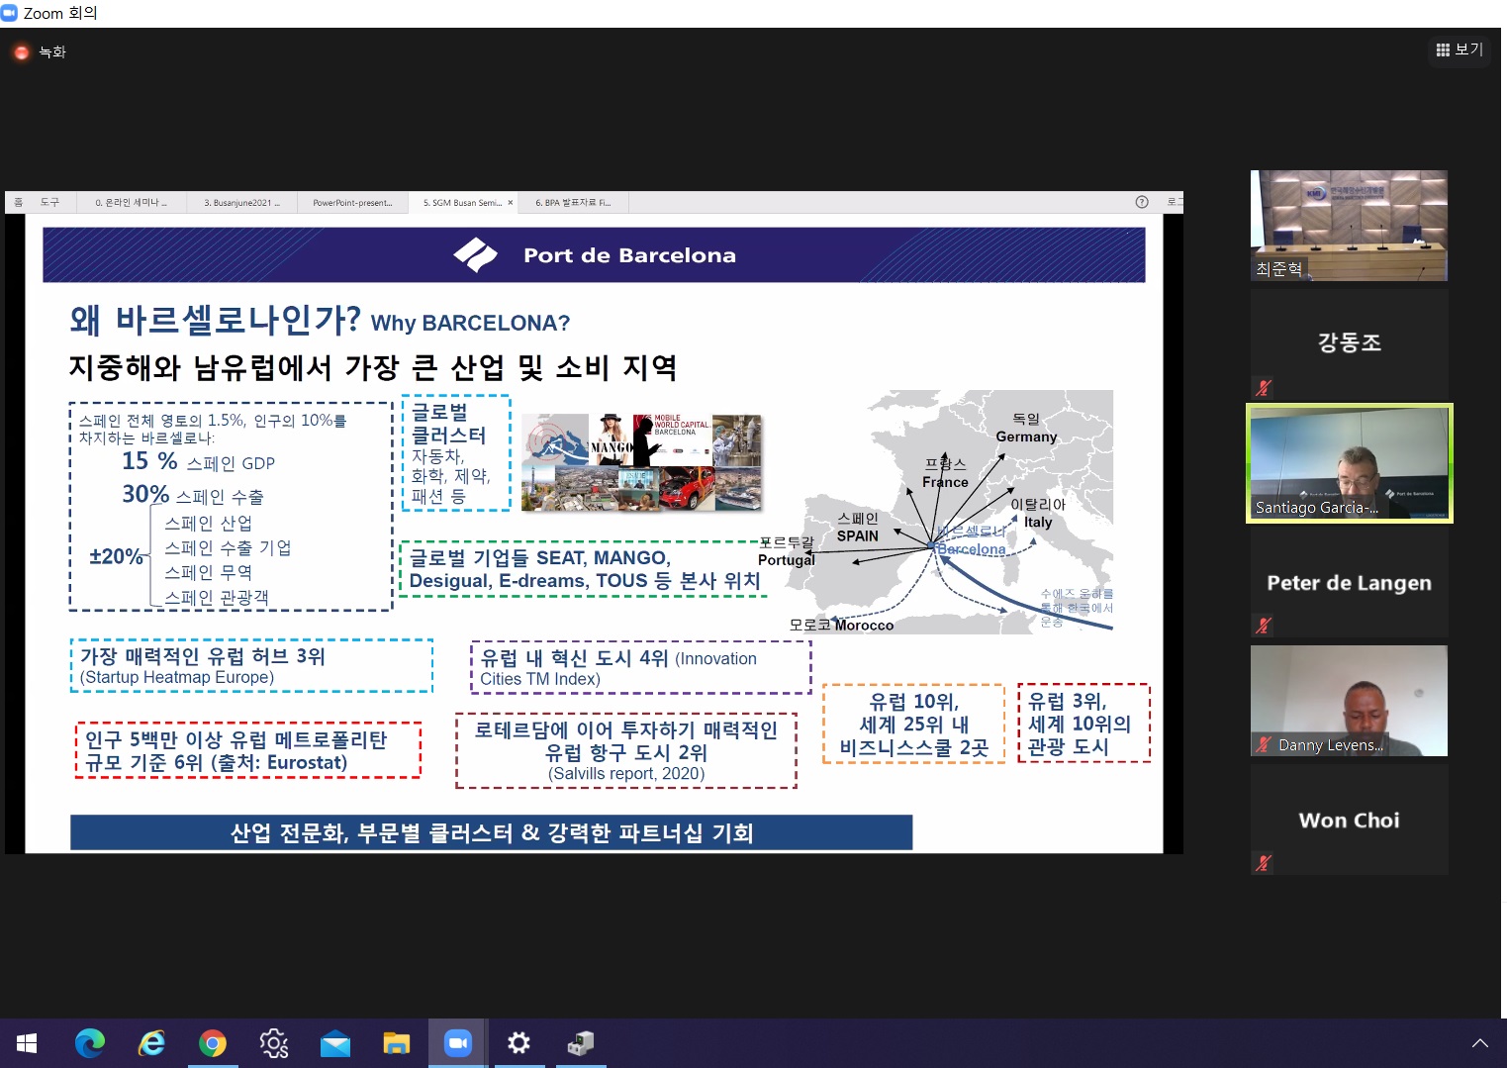Click the 관광 도시 red box
This screenshot has height=1068, width=1507.
(x=1083, y=723)
